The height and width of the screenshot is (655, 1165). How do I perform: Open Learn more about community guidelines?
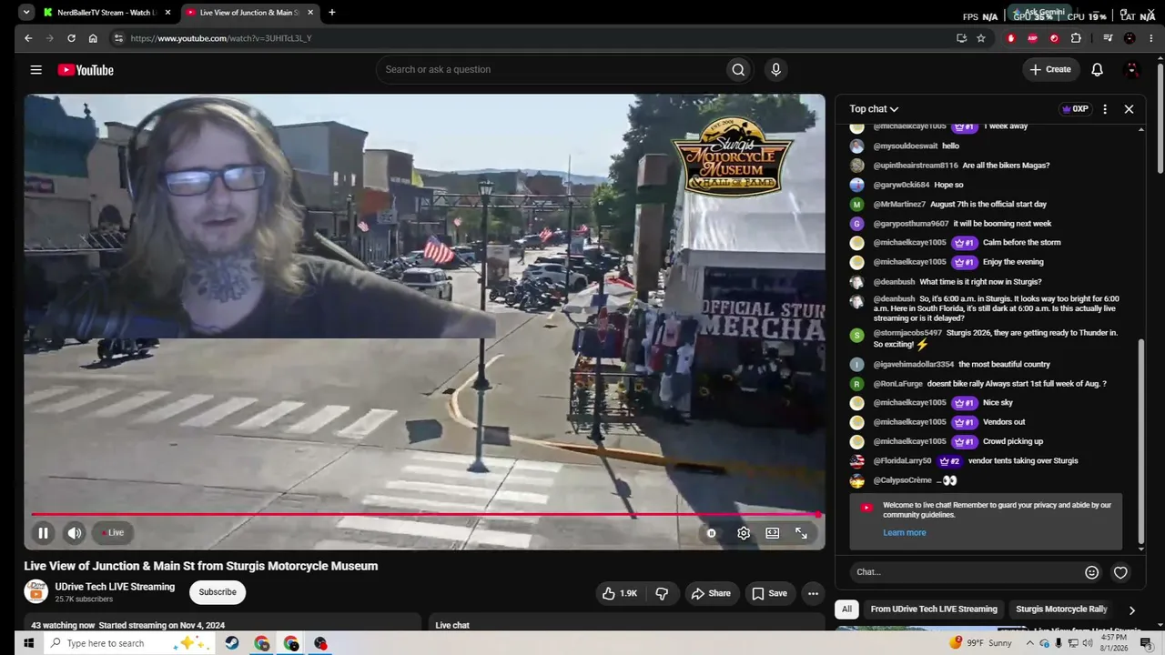tap(904, 533)
